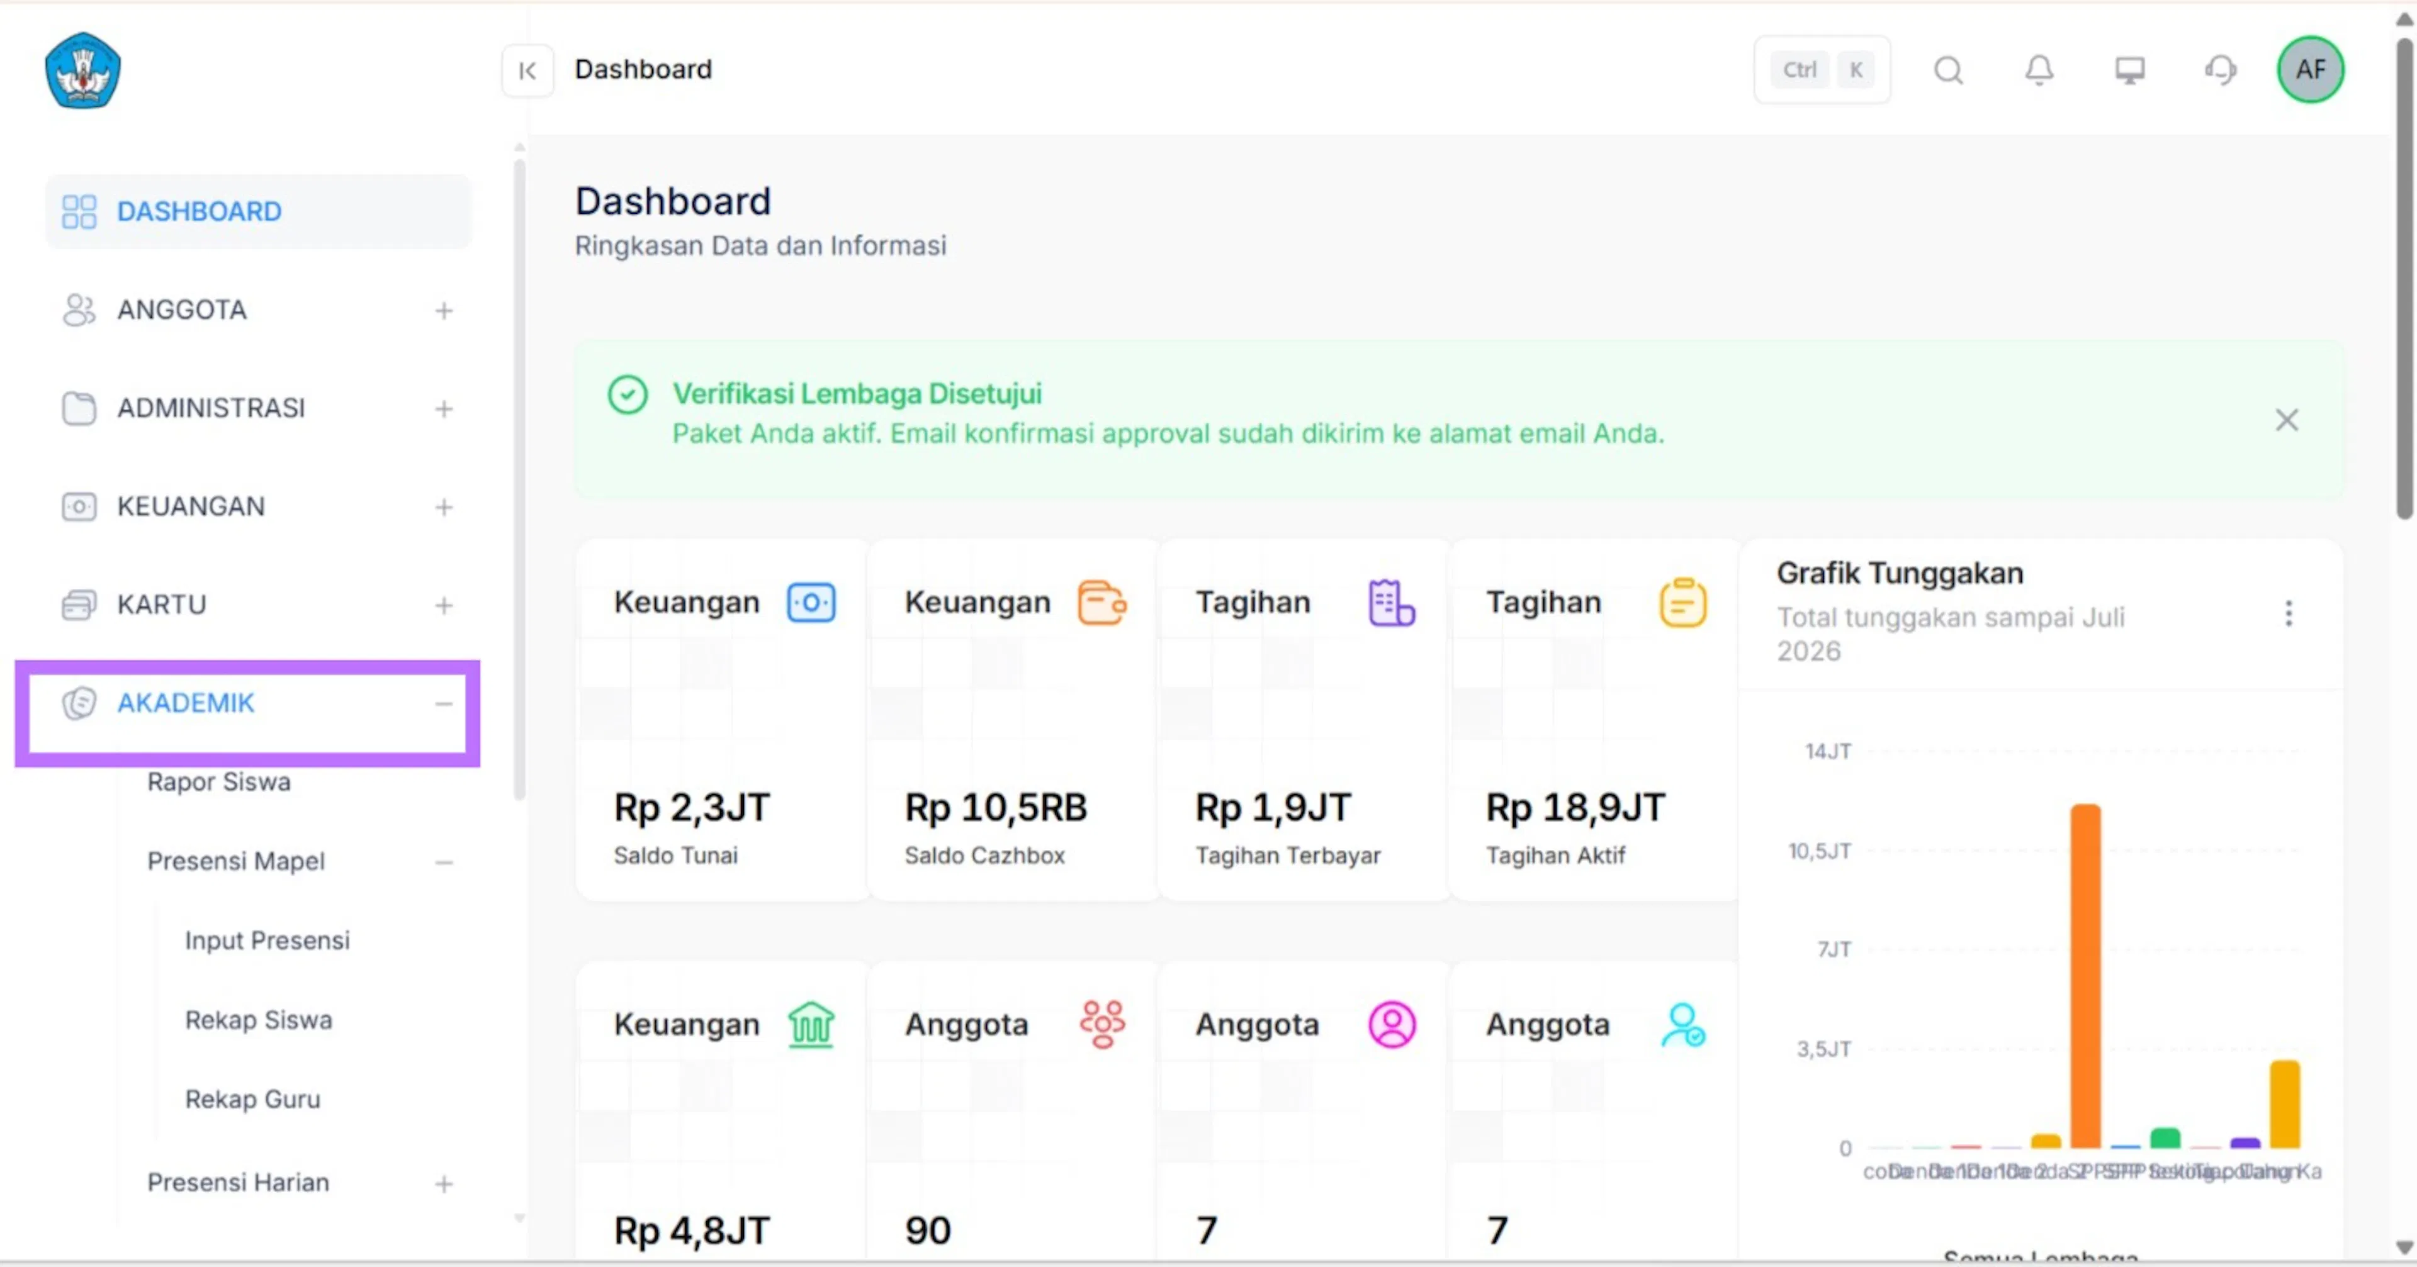Open the headset support icon
The width and height of the screenshot is (2417, 1267).
pyautogui.click(x=2221, y=70)
